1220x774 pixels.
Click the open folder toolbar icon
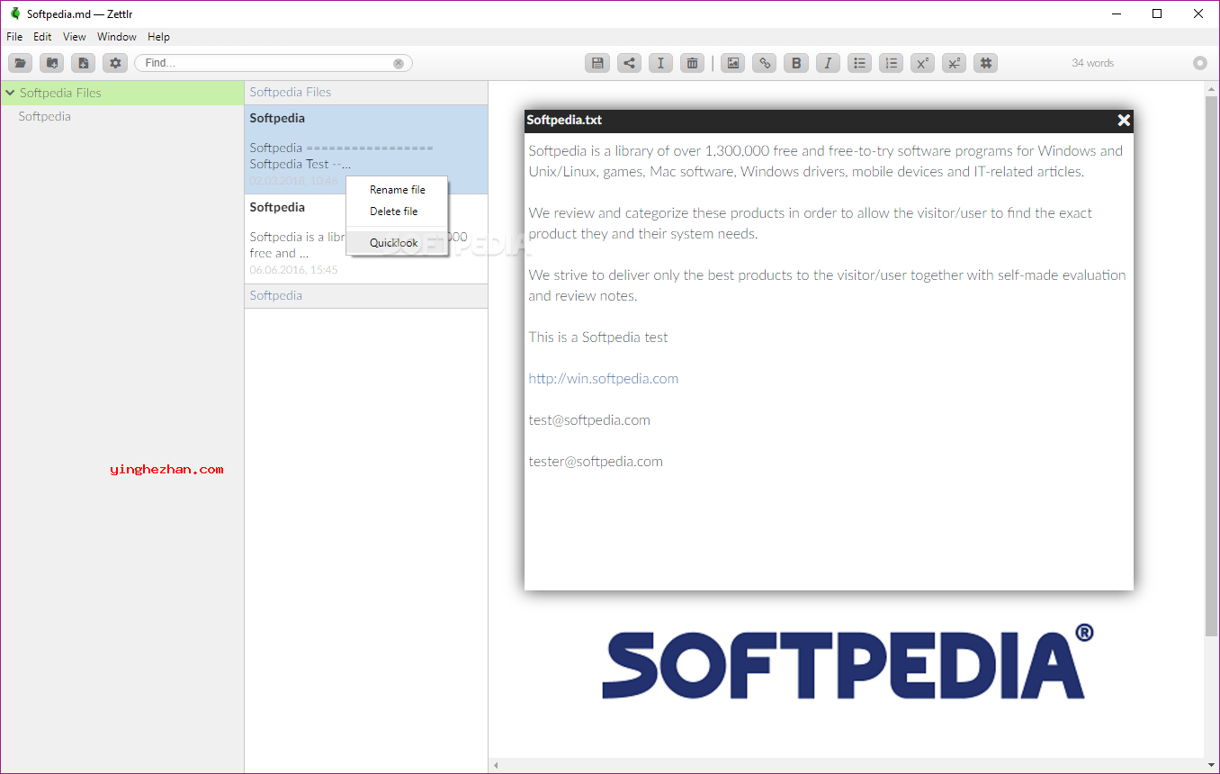click(x=21, y=63)
